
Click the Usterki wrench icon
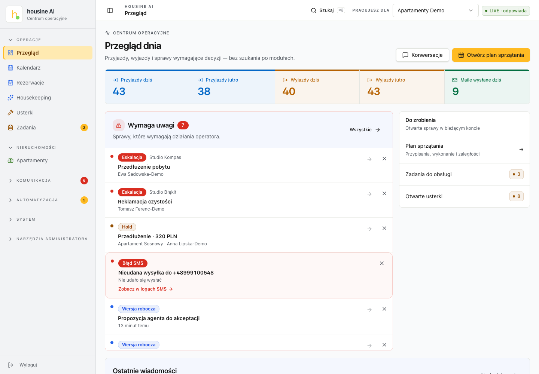coord(10,113)
